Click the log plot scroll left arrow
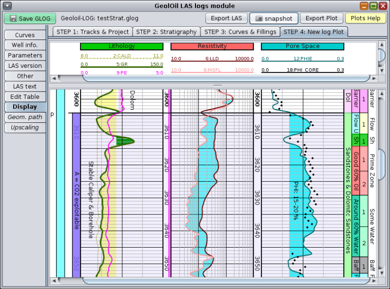Image resolution: width=390 pixels, height=289 pixels. click(54, 281)
